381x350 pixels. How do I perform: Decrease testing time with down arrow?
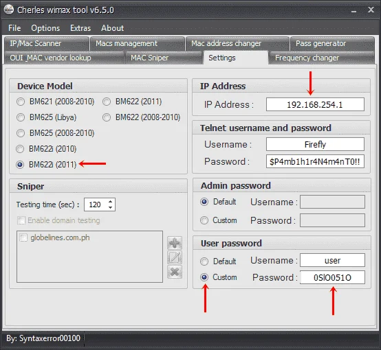pyautogui.click(x=110, y=207)
